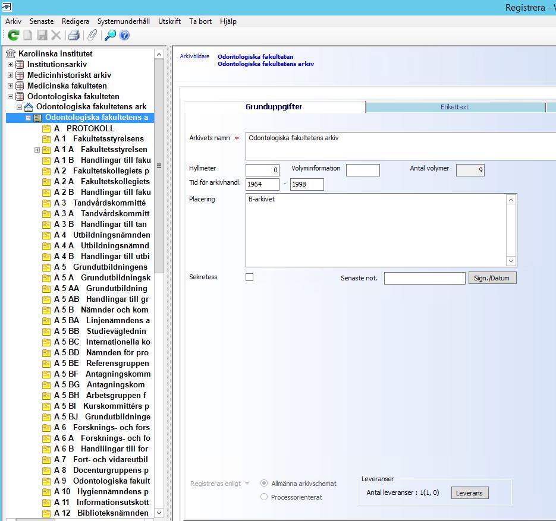This screenshot has height=521, width=556.
Task: Click the folder icon for A 7 Fort- och vidareutbil
Action: (x=46, y=460)
